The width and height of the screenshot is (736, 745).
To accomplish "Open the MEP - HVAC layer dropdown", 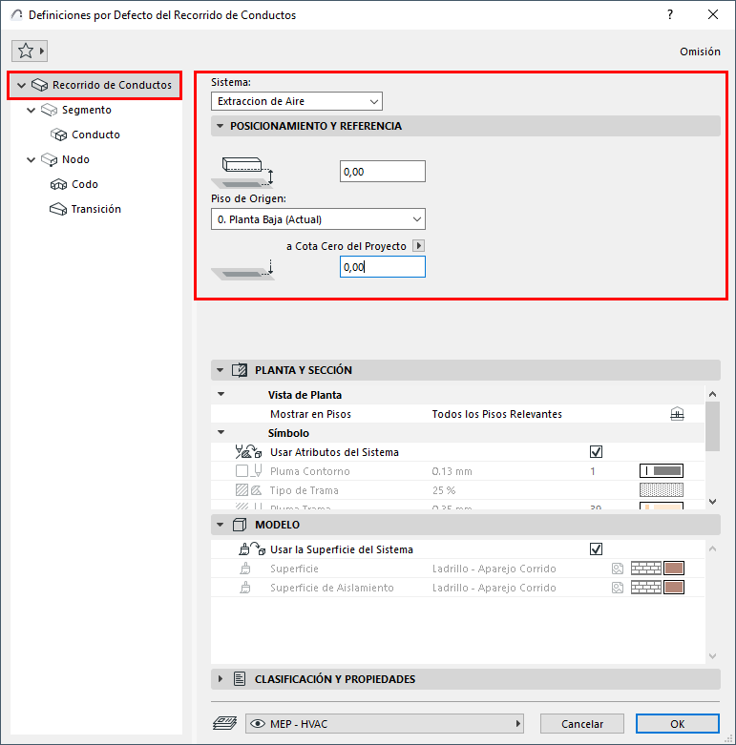I will coord(384,724).
